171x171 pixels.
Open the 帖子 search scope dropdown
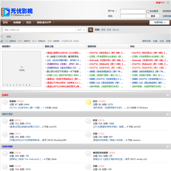click(81, 30)
